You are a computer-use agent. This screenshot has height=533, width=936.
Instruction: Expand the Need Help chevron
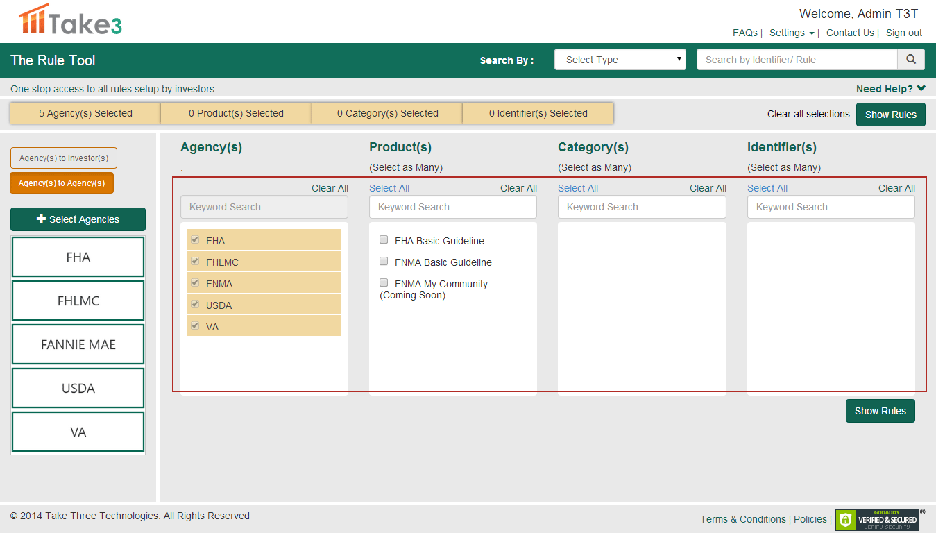[x=921, y=88]
